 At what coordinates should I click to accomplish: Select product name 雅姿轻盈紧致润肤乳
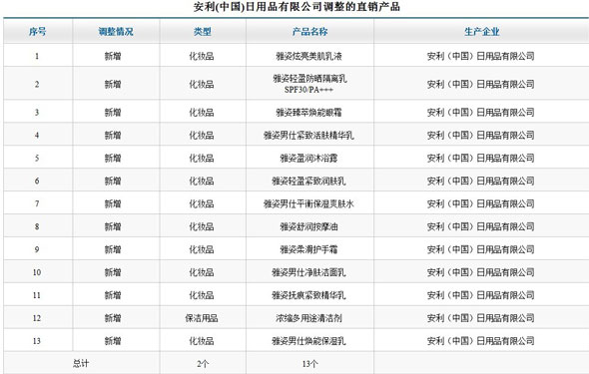pos(308,181)
